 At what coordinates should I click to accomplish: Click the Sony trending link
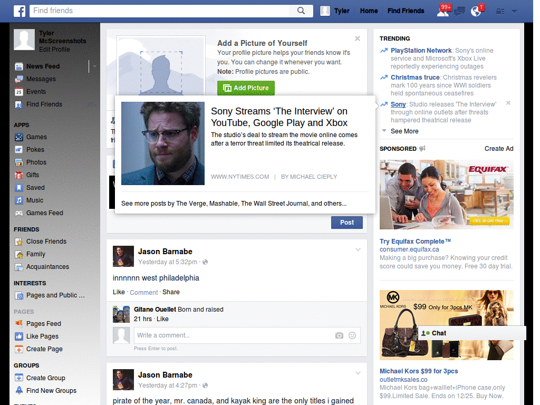coord(398,104)
